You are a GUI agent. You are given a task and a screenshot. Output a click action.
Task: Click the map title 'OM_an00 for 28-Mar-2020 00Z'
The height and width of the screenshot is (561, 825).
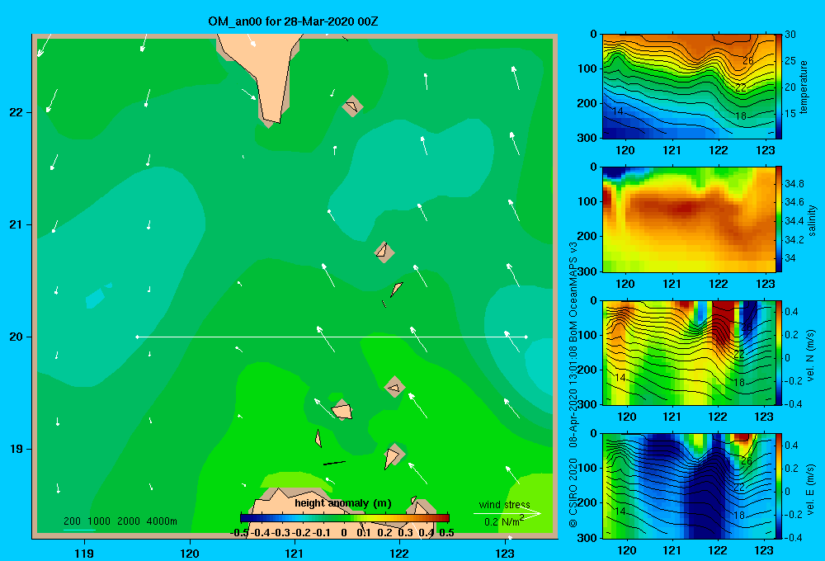(293, 21)
